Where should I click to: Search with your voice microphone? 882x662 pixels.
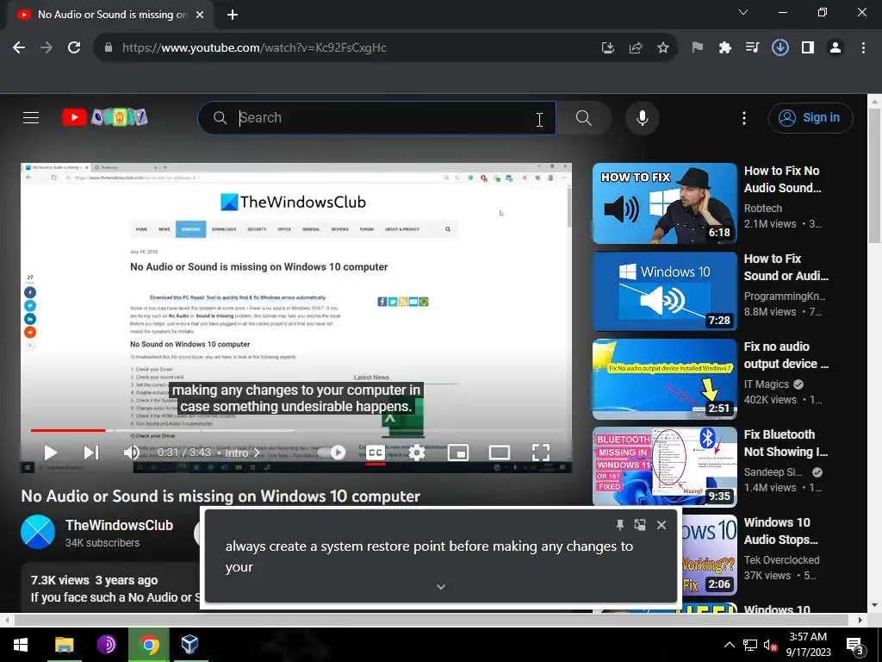[x=642, y=117]
